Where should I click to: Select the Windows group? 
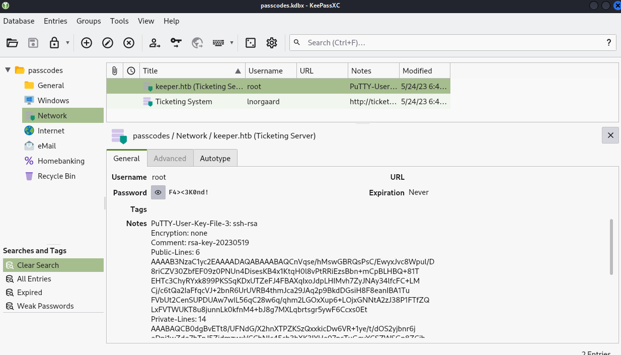click(x=53, y=101)
